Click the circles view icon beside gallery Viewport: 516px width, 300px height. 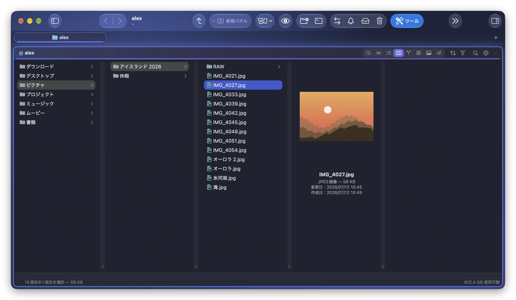(x=439, y=53)
